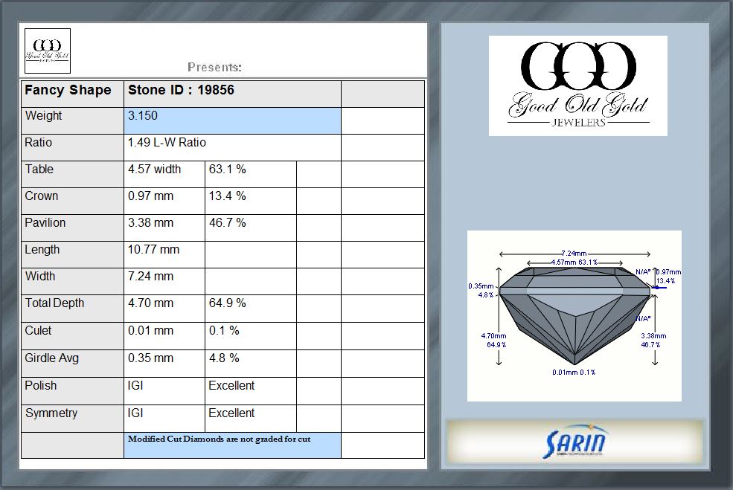Select the diamond profile diagram image
Image resolution: width=733 pixels, height=490 pixels.
pyautogui.click(x=574, y=316)
